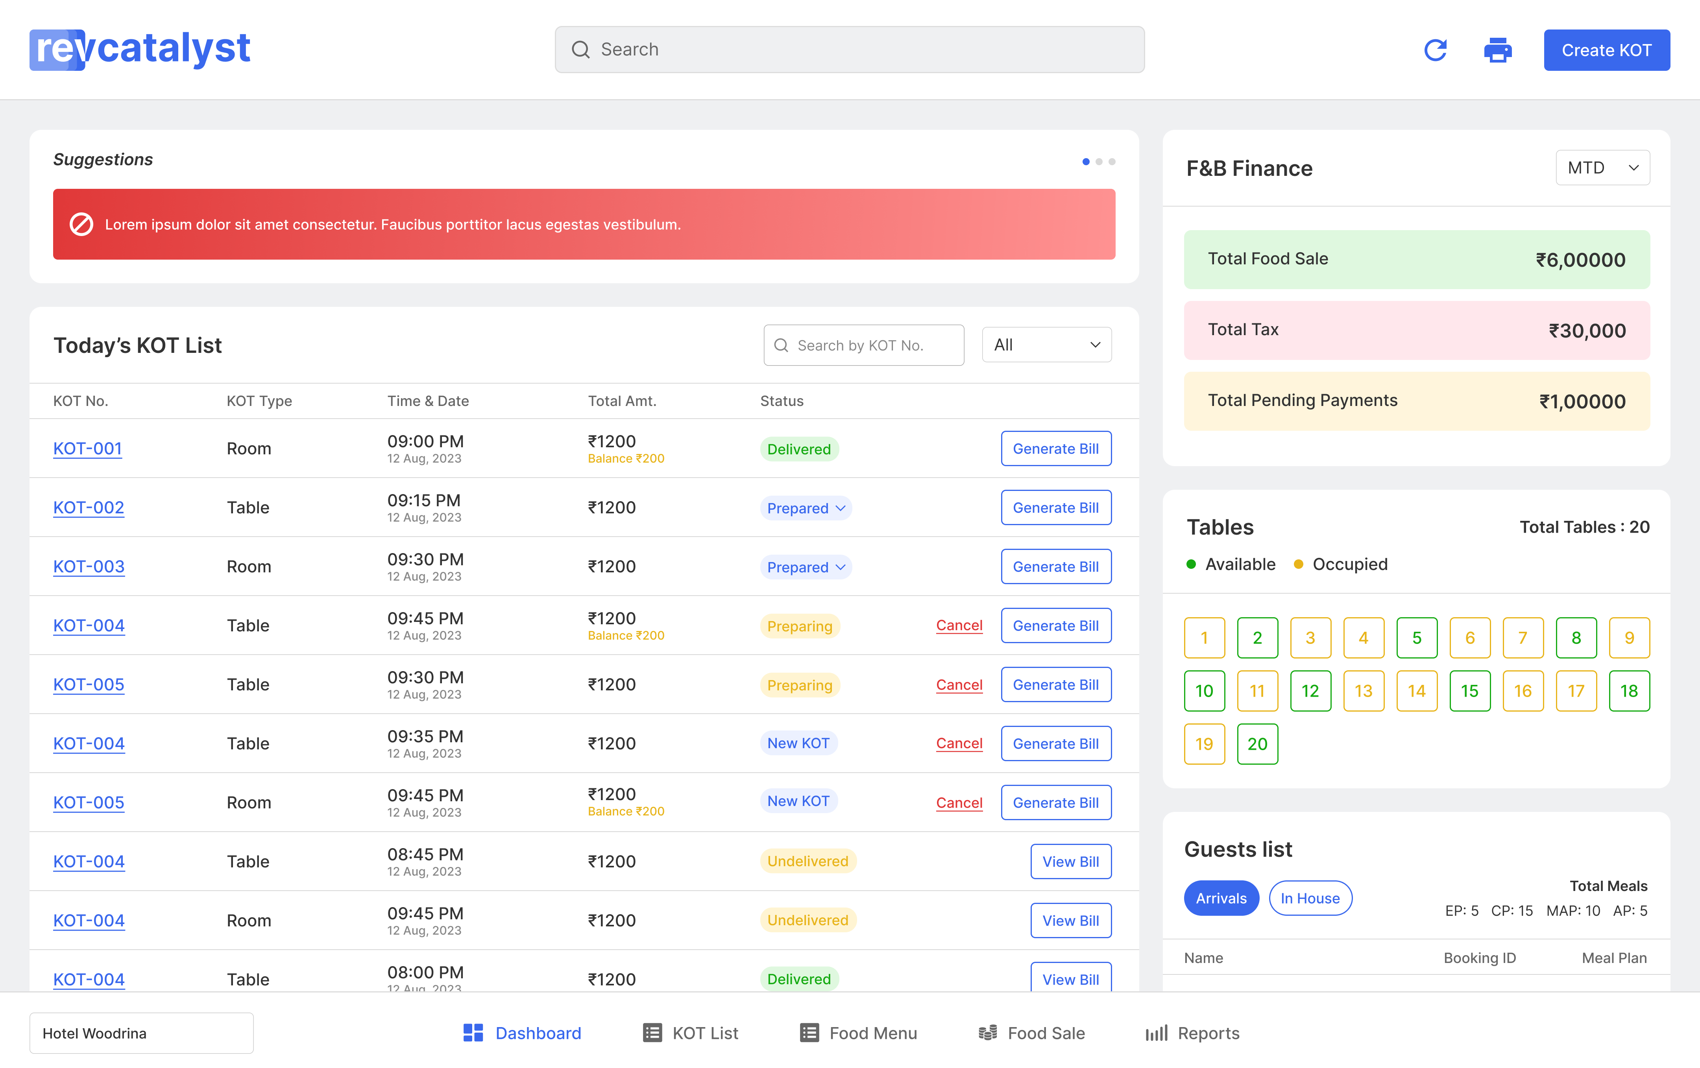Click magnifier icon in KOT No. search
Viewport: 1700px width, 1068px height.
point(781,345)
